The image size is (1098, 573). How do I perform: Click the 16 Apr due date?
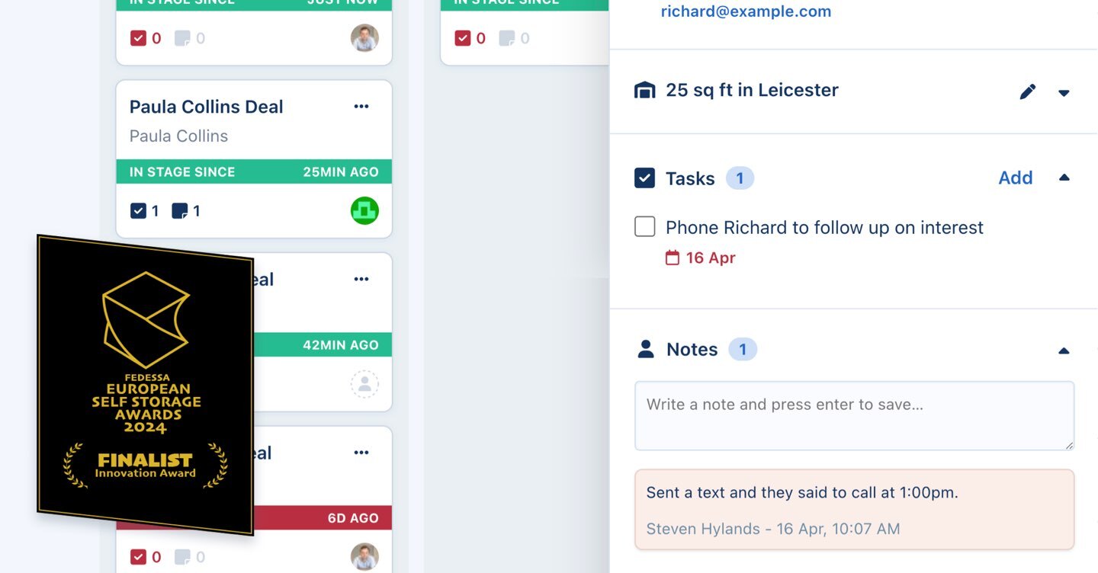tap(701, 258)
